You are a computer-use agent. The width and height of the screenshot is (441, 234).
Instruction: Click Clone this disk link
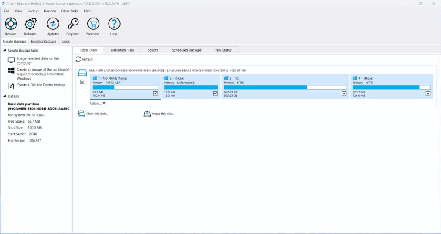click(97, 114)
